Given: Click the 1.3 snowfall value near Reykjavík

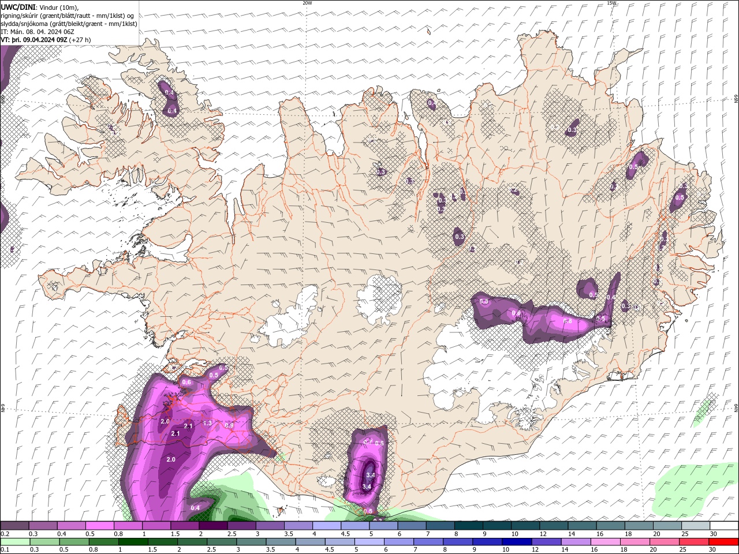Looking at the screenshot, I should click(208, 423).
